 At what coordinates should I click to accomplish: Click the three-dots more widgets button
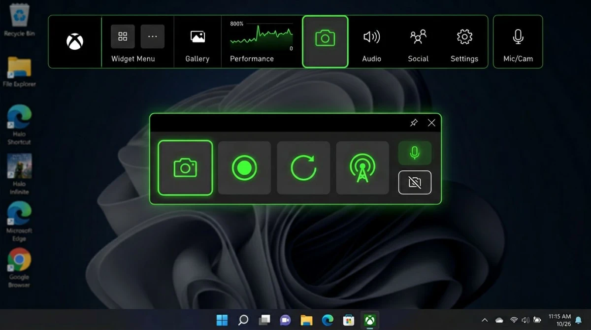(x=153, y=36)
